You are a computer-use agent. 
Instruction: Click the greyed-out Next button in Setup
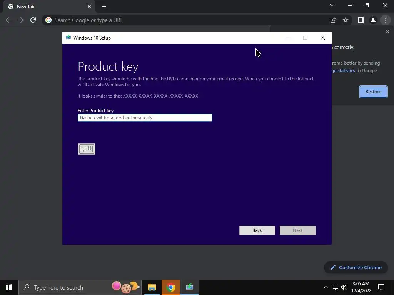(x=298, y=230)
